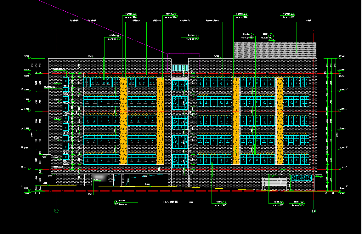Select the 29.650 elevation marker on rooftop structure

tap(271, 40)
